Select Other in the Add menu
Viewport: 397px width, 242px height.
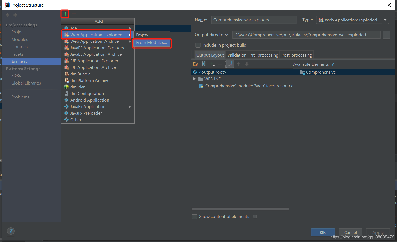98,120
